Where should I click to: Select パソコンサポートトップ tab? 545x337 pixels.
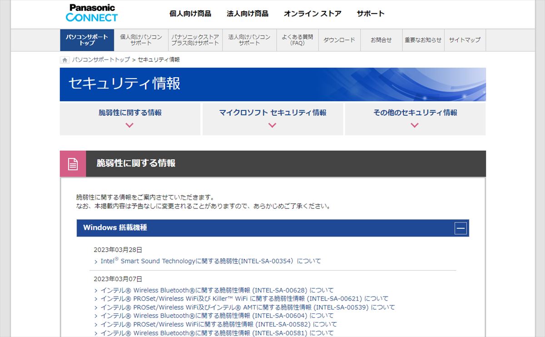[x=87, y=40]
